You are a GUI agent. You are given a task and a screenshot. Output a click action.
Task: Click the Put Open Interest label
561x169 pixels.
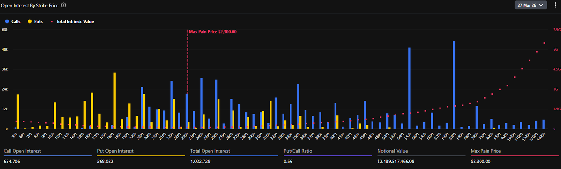click(116, 151)
